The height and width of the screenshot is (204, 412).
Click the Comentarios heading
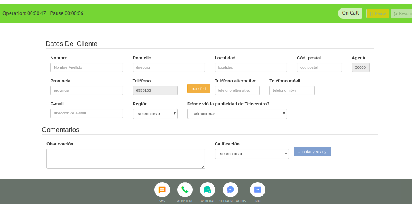pos(61,130)
